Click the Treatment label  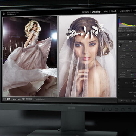point(122,42)
